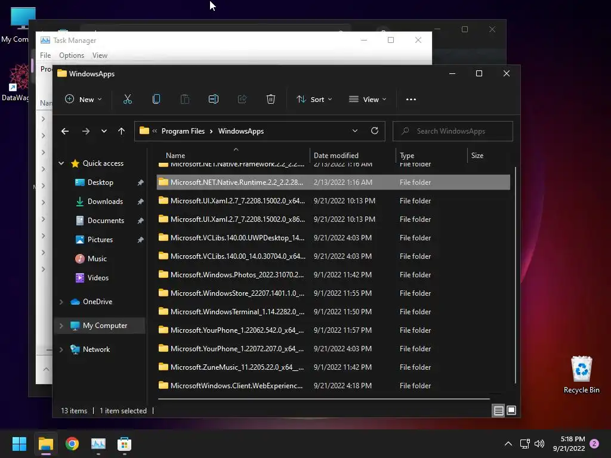
Task: Select Microsoft.Windows.Photos_2022.31070 folder
Action: click(x=333, y=274)
